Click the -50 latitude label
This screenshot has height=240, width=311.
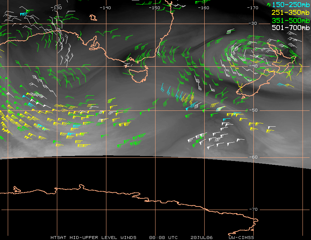[x=253, y=110]
